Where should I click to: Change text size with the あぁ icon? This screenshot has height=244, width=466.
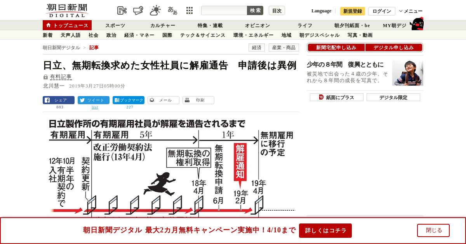[x=172, y=10]
